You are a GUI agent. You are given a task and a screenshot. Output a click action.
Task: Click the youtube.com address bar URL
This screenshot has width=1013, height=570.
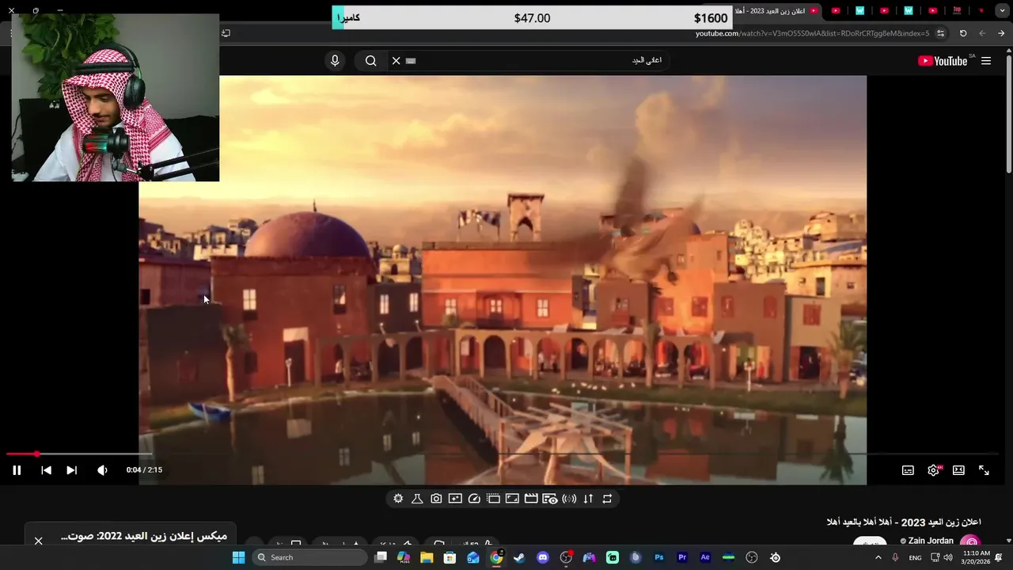811,33
